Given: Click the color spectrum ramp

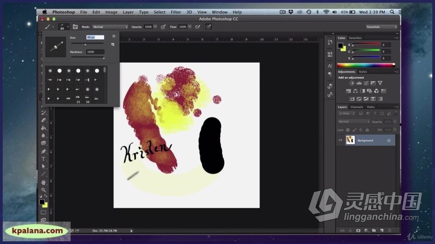Looking at the screenshot, I should coord(366,65).
